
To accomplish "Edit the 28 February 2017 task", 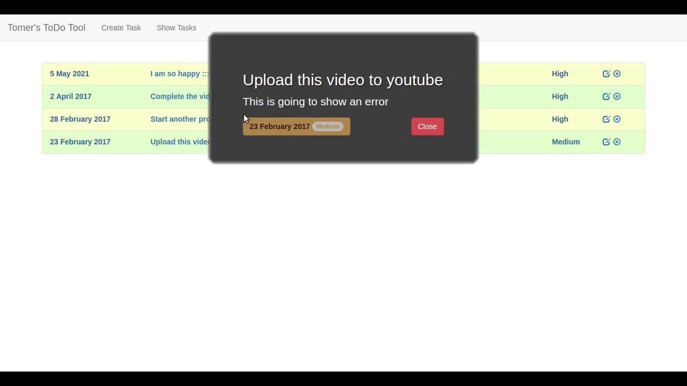I will coord(606,119).
